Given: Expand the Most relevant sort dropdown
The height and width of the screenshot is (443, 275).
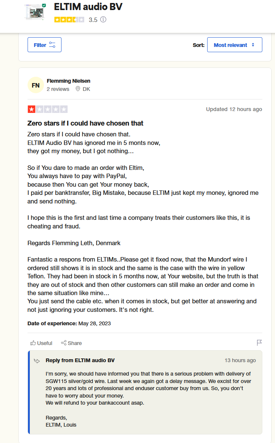Looking at the screenshot, I should (x=235, y=45).
